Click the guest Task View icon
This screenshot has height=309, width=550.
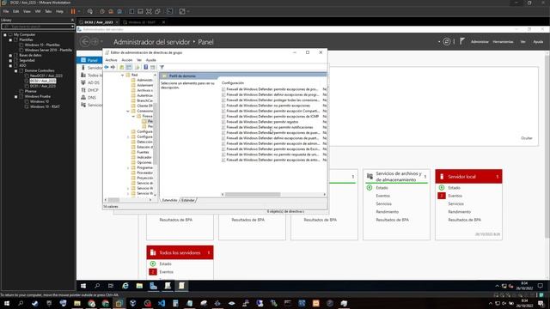click(111, 286)
